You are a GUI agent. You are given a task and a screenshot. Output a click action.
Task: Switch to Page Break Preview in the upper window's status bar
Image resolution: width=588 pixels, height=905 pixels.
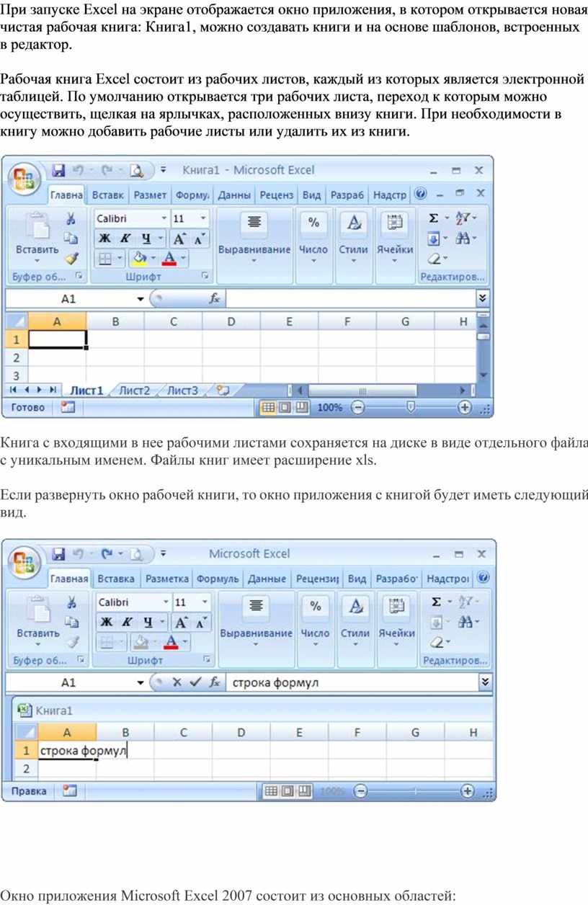pos(301,408)
